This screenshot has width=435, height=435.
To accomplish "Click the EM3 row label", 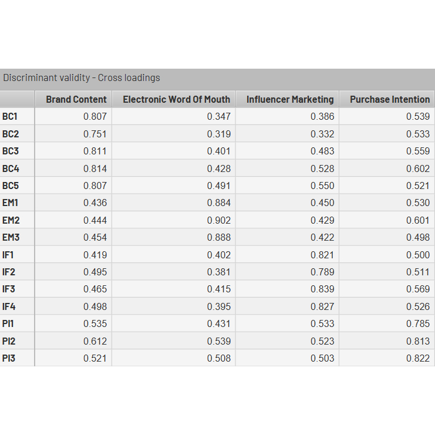I will point(11,238).
